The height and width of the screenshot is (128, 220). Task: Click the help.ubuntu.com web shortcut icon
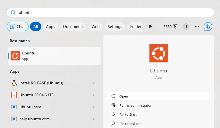14,119
